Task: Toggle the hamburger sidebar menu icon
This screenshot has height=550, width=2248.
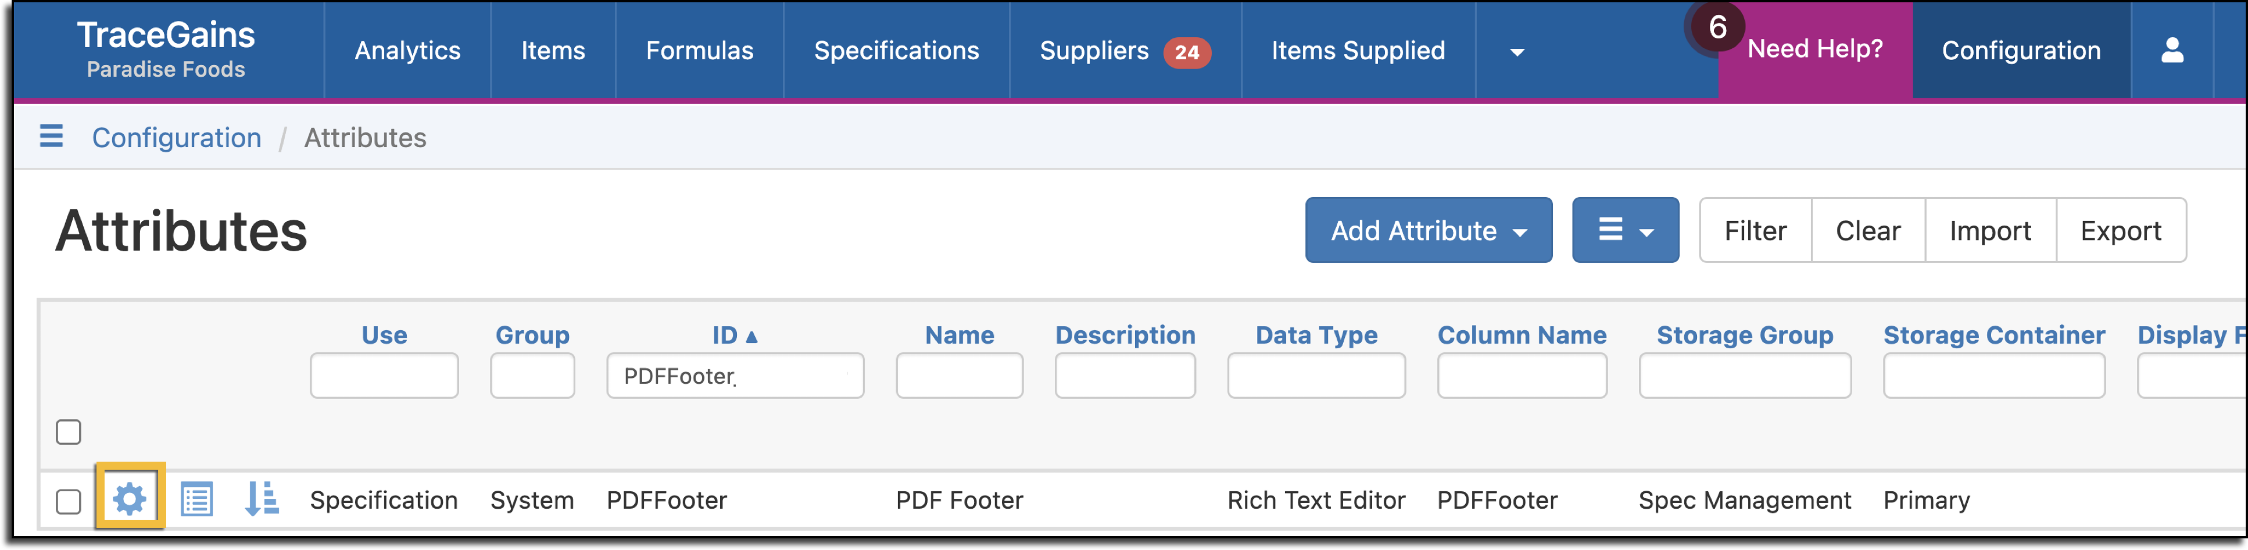Action: (52, 136)
